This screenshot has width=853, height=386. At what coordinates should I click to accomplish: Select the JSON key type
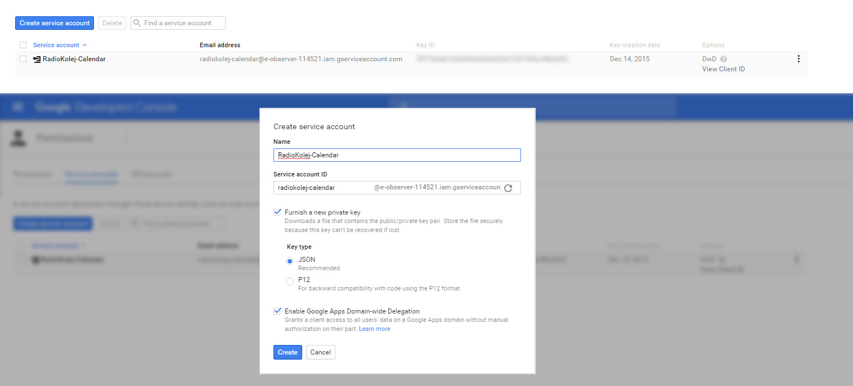point(290,261)
